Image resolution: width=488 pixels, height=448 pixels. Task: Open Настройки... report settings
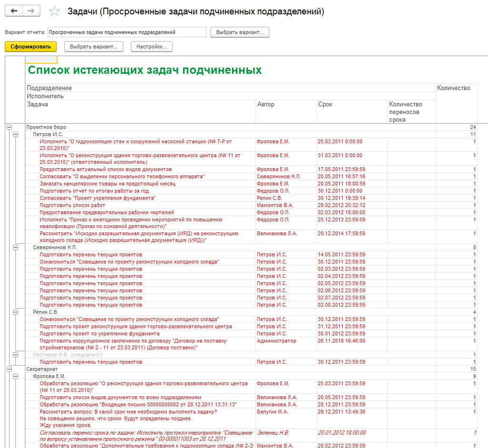click(x=152, y=47)
